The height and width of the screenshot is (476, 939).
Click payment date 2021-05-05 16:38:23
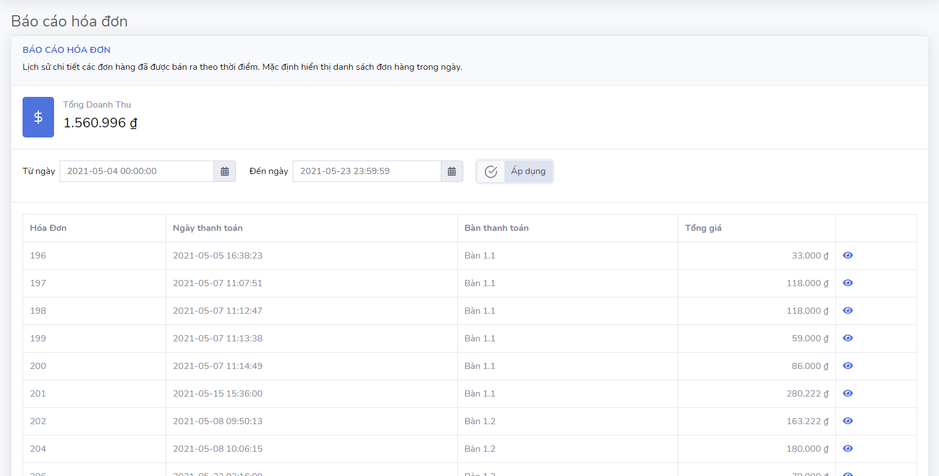click(217, 256)
